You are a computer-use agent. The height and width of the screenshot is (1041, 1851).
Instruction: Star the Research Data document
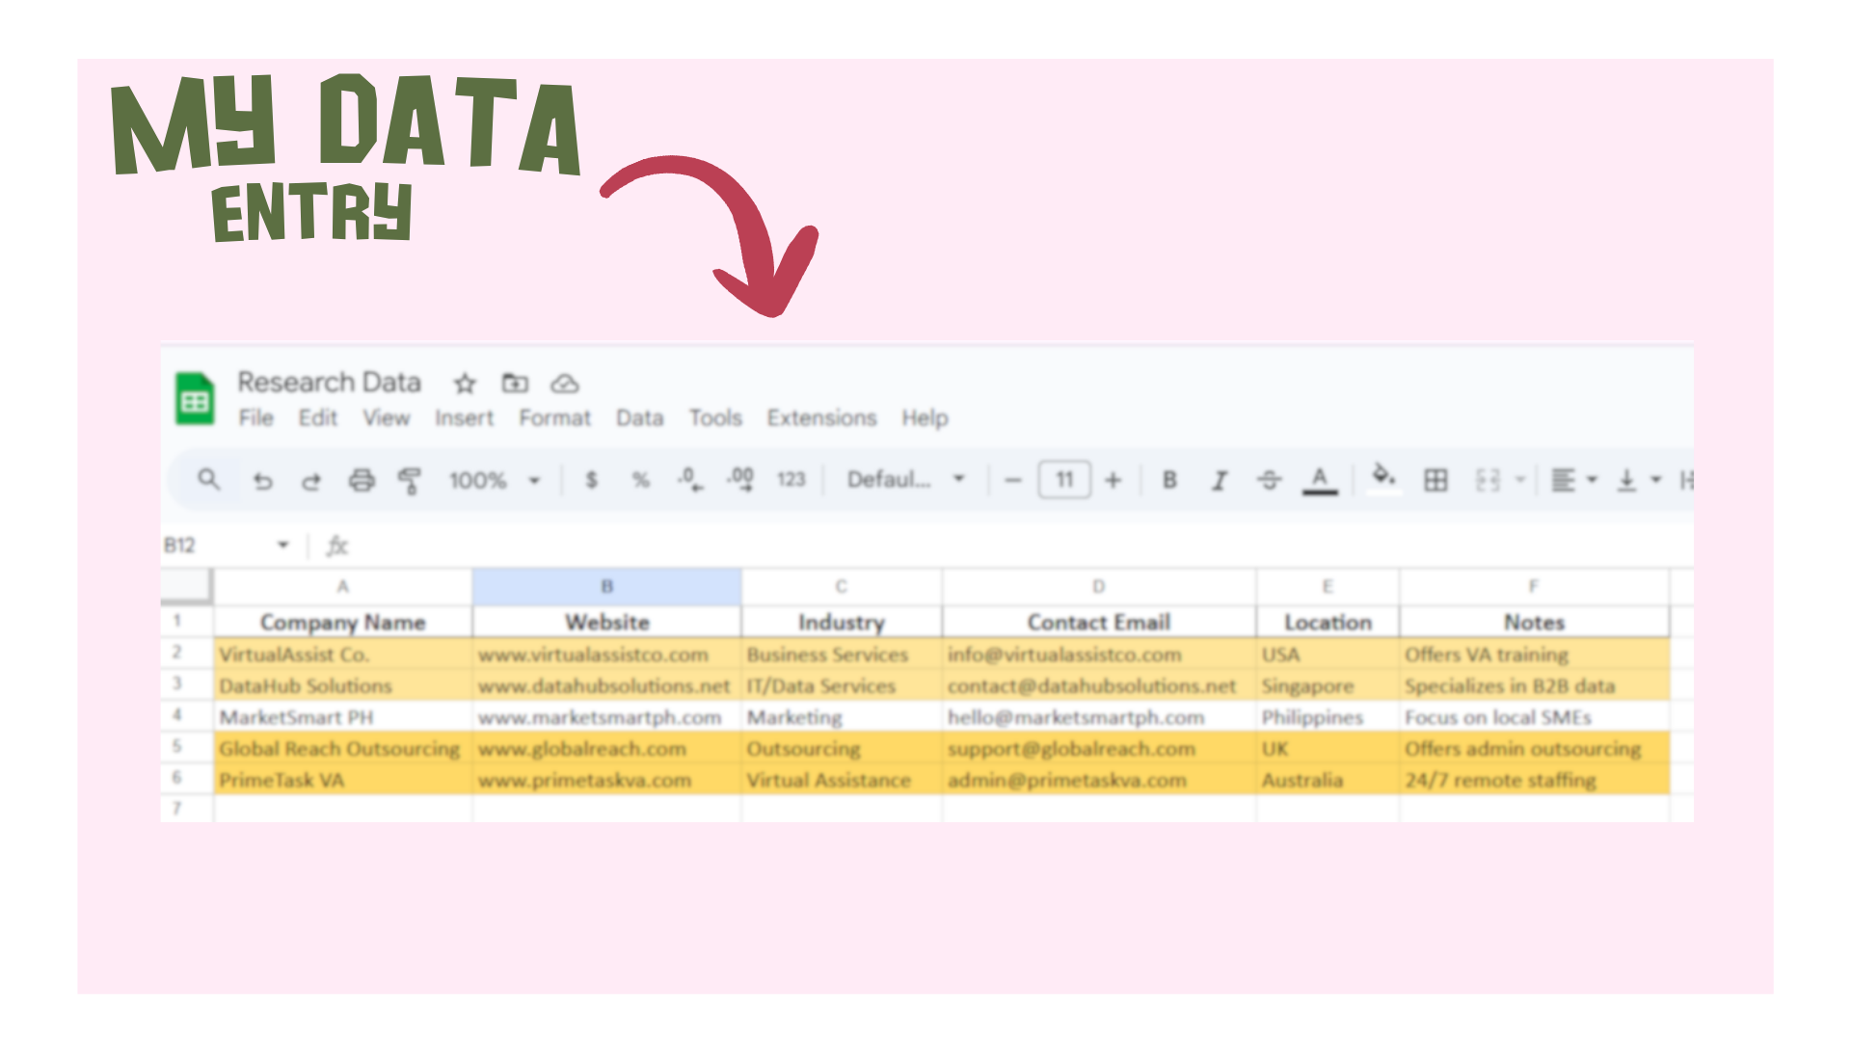[465, 384]
